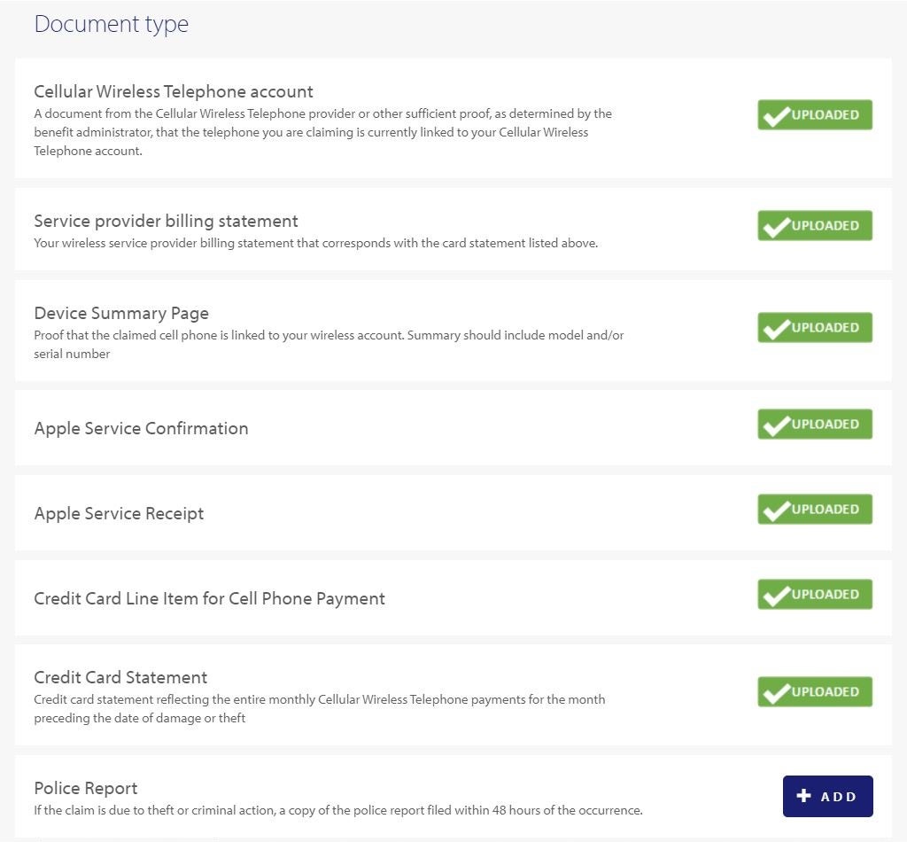
Task: Expand the Police Report document row
Action: coord(86,788)
